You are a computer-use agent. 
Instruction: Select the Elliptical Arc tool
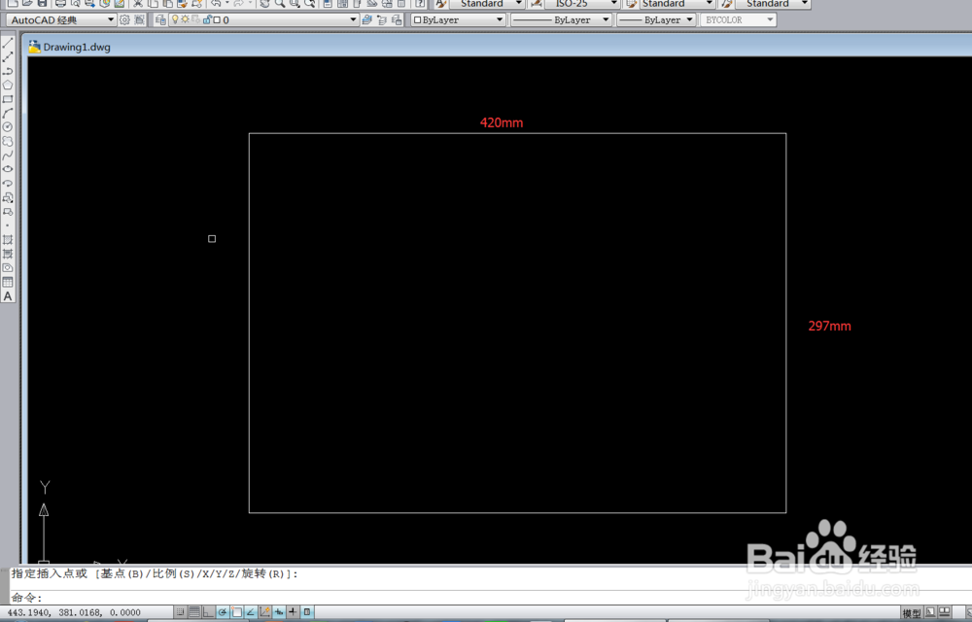click(8, 184)
